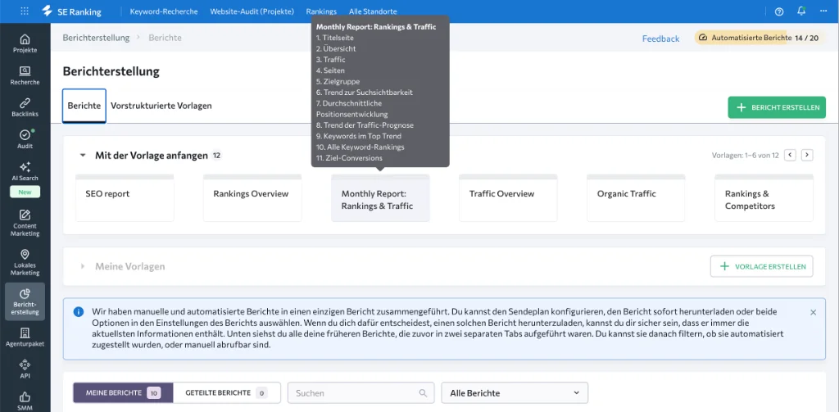Image resolution: width=839 pixels, height=412 pixels.
Task: Click the 'Vorlagen: 1–6 von 12' text
Action: point(746,156)
